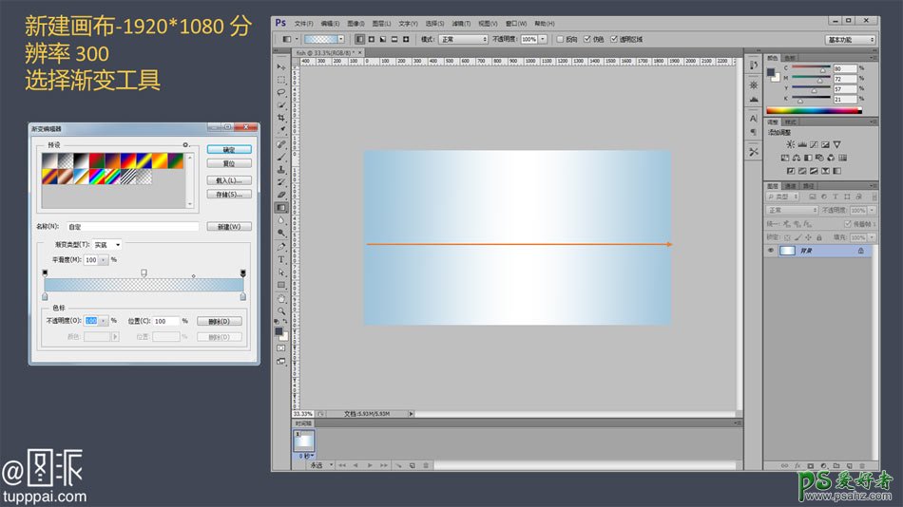The width and height of the screenshot is (903, 507).
Task: Select the Rectangular Marquee tool
Action: pyautogui.click(x=281, y=80)
